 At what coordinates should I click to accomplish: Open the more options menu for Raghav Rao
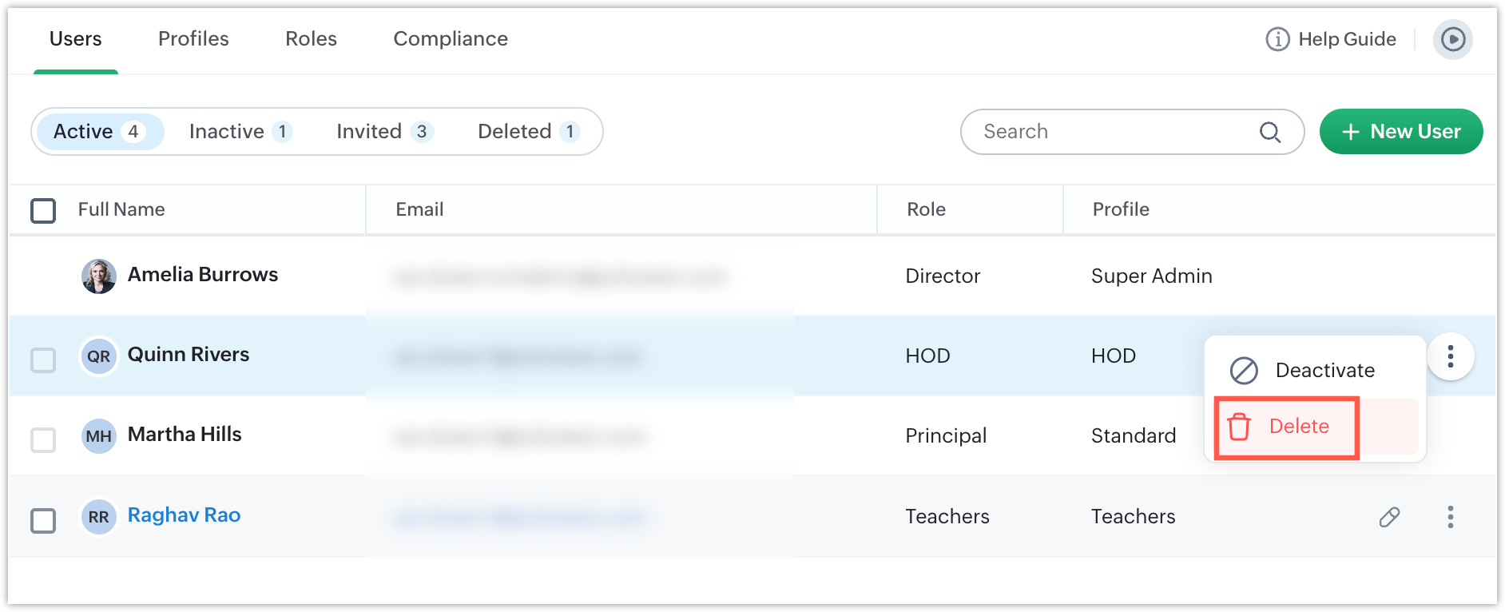[1450, 517]
